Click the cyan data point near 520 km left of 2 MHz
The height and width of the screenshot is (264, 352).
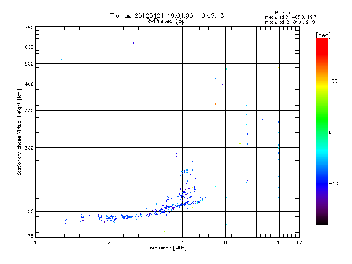tap(62, 60)
